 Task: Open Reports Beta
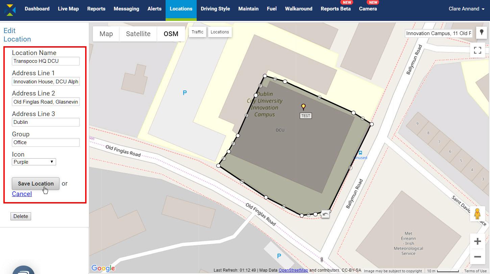click(x=336, y=9)
